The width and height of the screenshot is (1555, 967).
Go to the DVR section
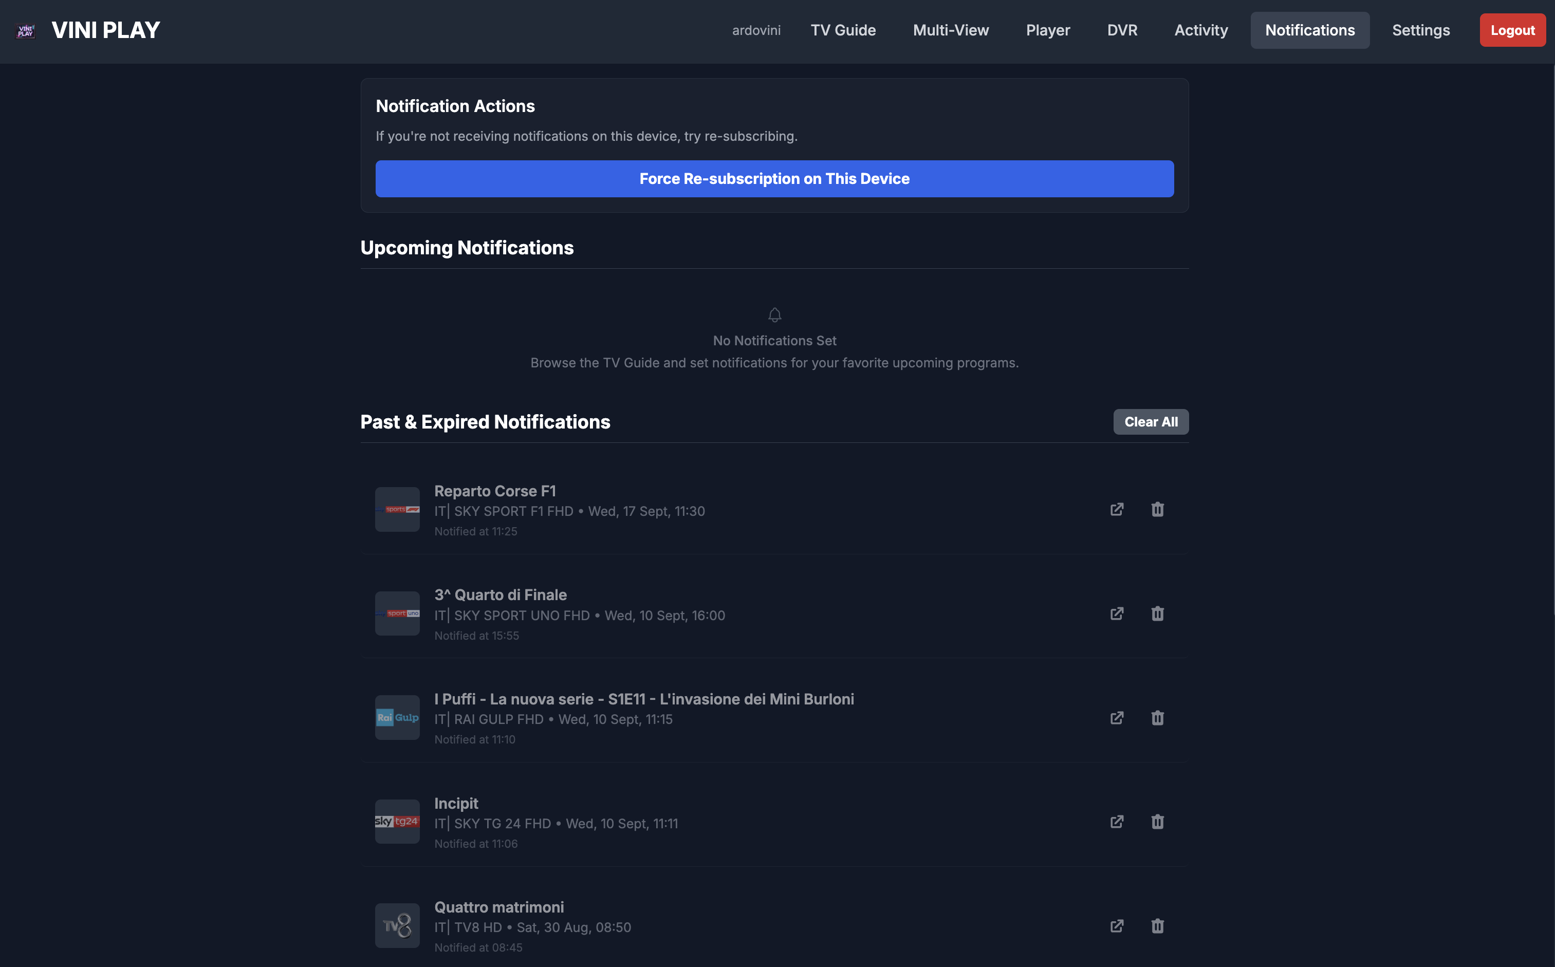[1122, 30]
